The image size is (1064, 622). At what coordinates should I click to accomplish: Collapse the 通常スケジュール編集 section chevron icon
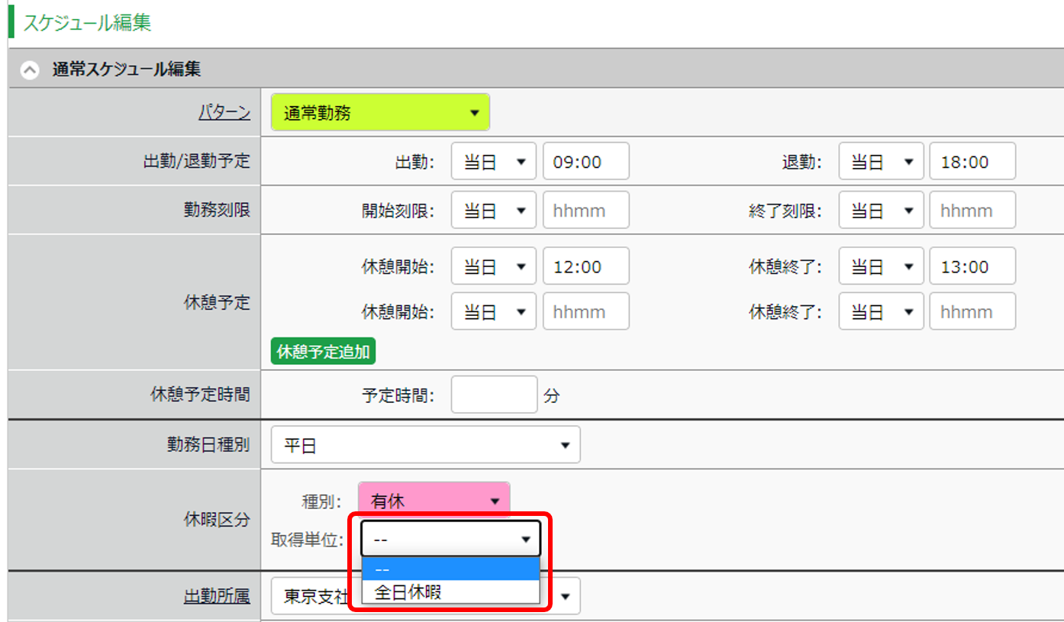[x=30, y=70]
